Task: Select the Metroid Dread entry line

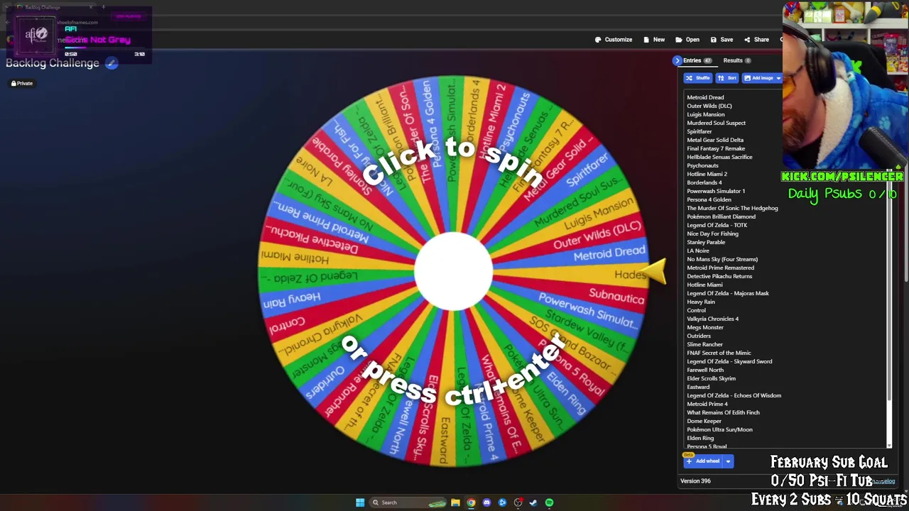Action: tap(705, 98)
